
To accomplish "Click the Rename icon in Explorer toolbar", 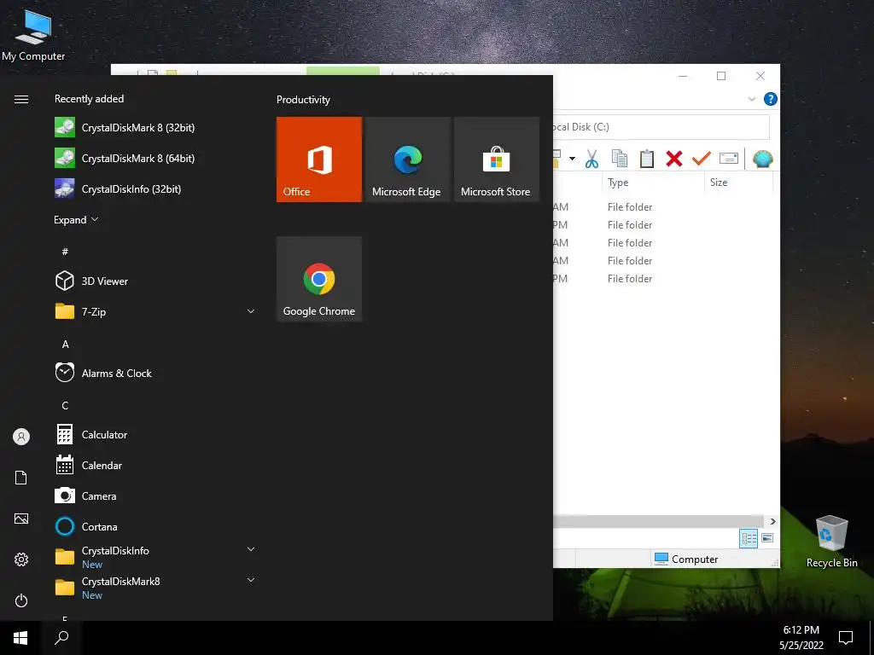I will click(x=729, y=159).
